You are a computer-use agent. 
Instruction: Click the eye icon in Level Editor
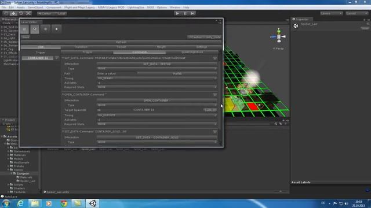pyautogui.click(x=35, y=29)
